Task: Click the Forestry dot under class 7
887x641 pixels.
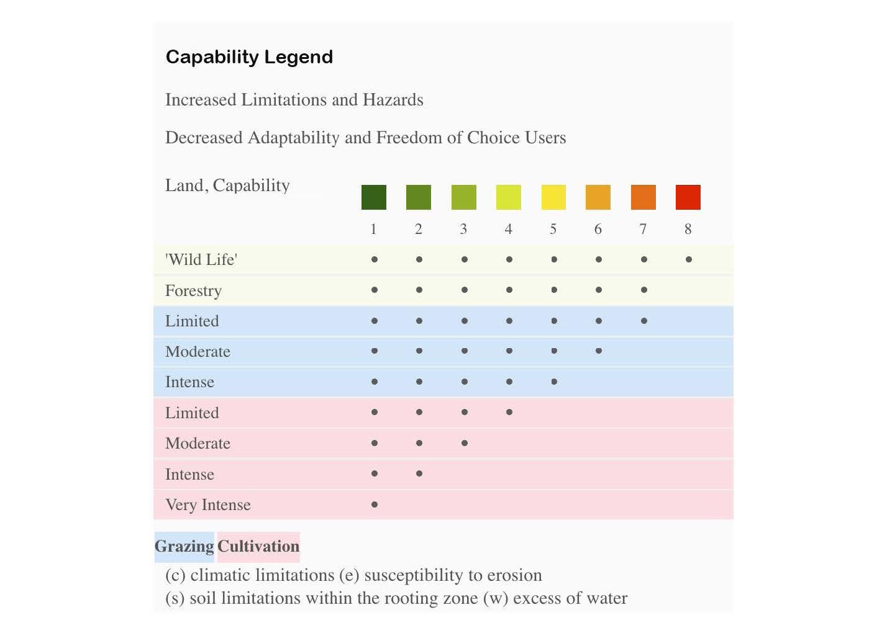Action: (644, 290)
